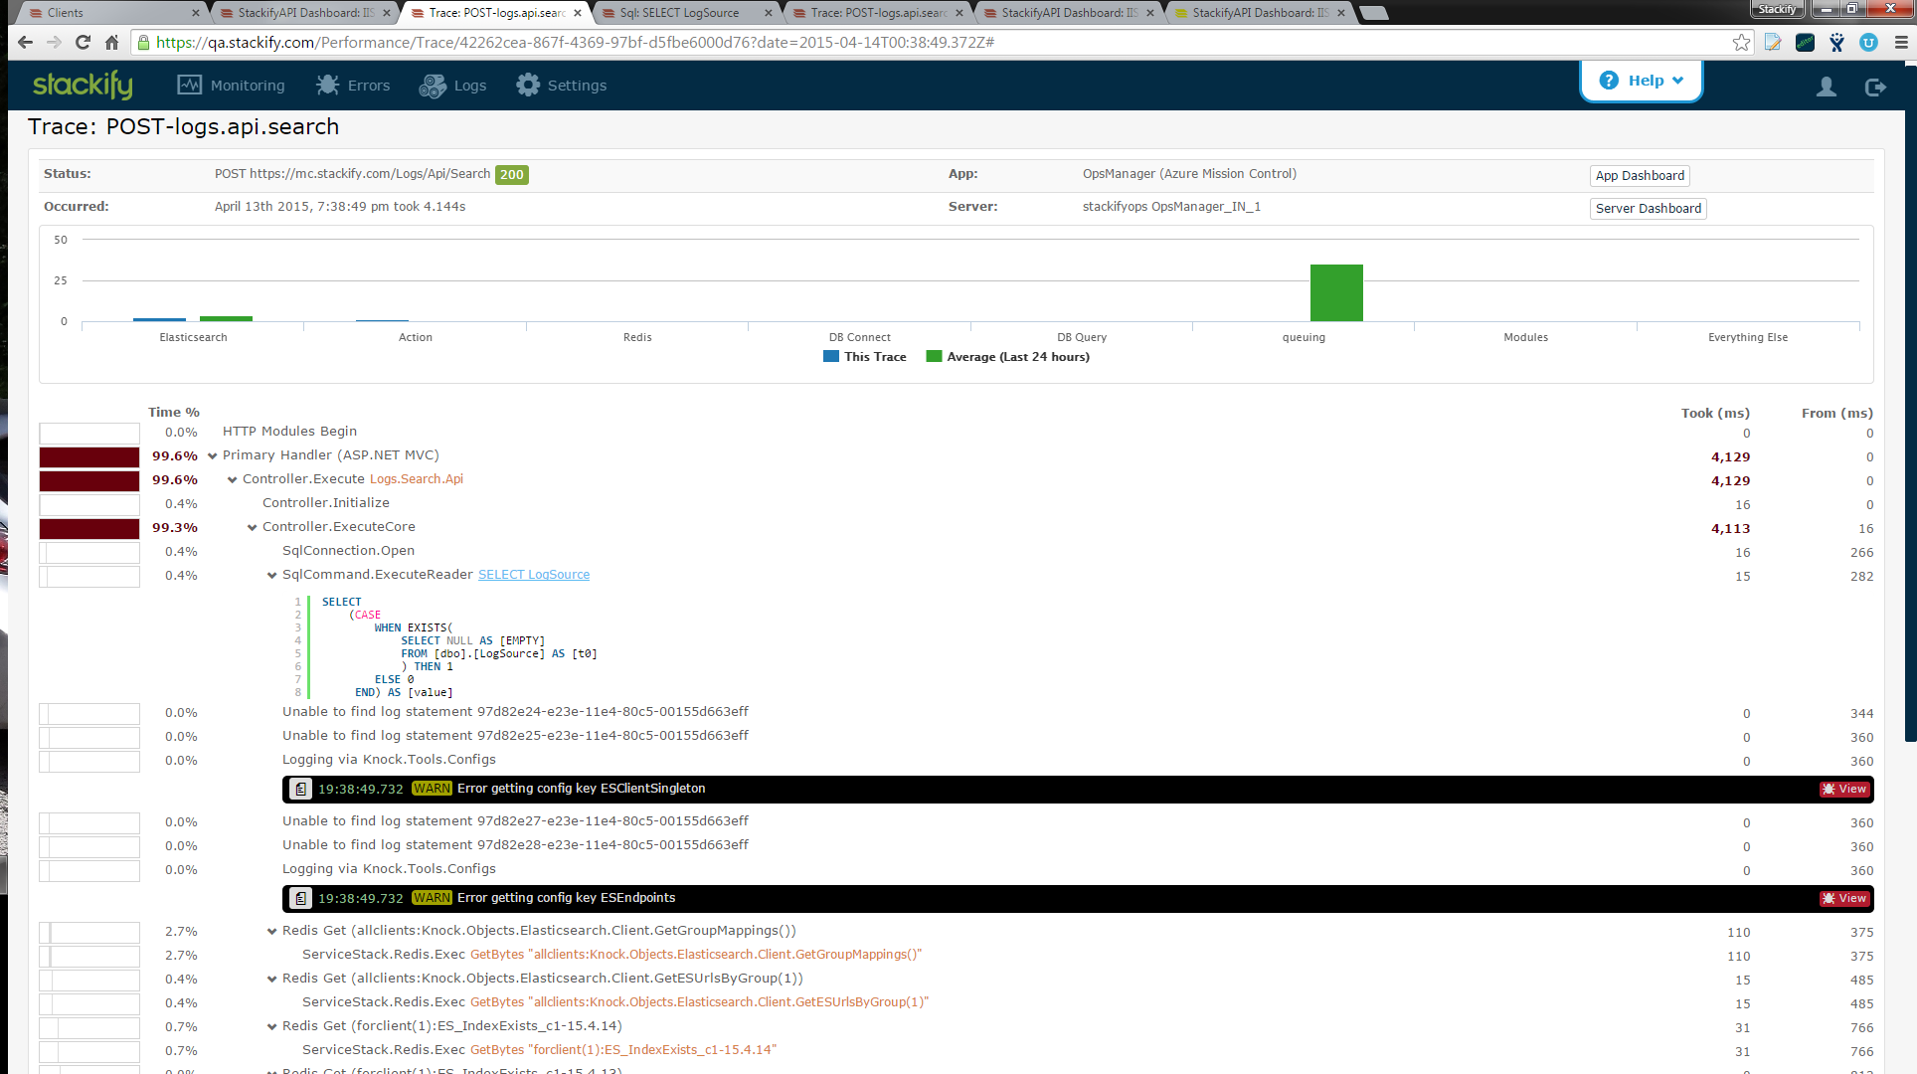Screen dimensions: 1917x1074
Task: Collapse SqlCommand.ExecuteReader row
Action: (x=271, y=576)
